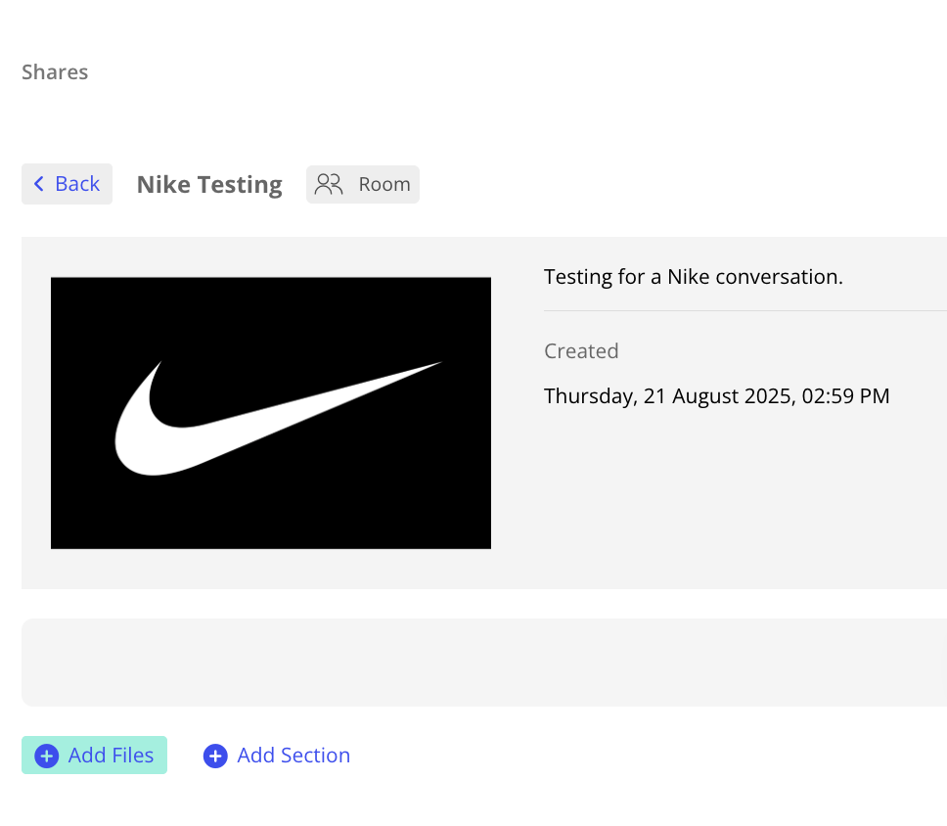
Task: Select the date Thursday, 21 August 2025
Action: pos(716,395)
